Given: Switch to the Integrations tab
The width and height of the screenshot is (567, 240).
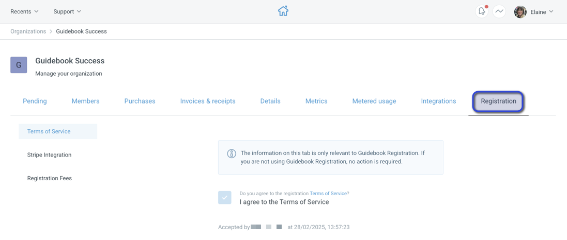Looking at the screenshot, I should [x=438, y=101].
